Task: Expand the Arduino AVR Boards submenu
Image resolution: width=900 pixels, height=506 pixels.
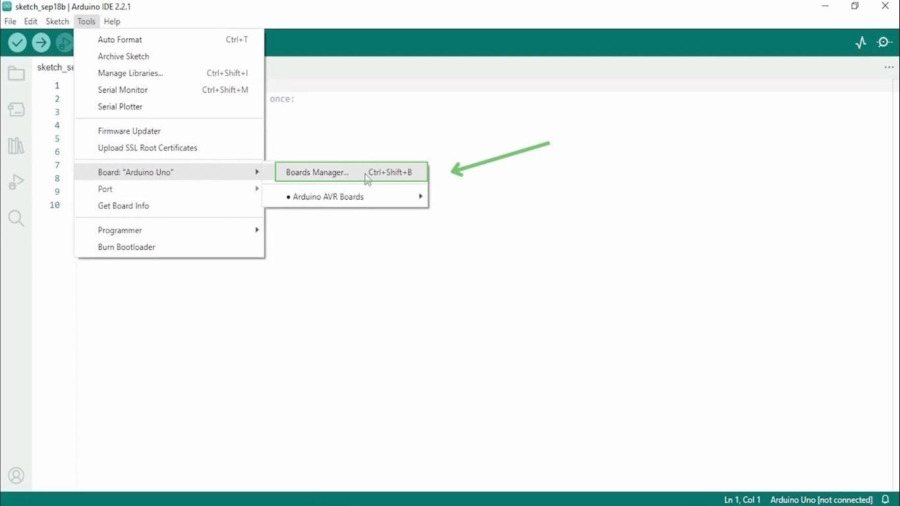Action: tap(328, 196)
